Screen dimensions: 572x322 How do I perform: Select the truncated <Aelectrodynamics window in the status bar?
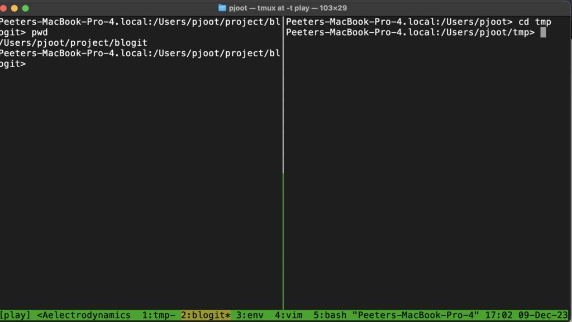click(84, 315)
